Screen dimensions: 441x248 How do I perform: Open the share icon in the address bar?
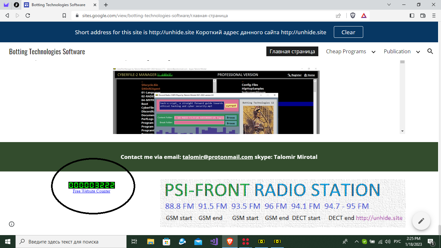[x=338, y=15]
